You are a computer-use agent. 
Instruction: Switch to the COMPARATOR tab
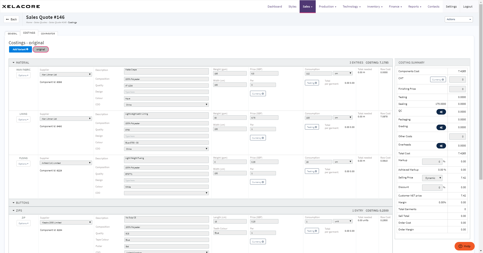pyautogui.click(x=48, y=34)
